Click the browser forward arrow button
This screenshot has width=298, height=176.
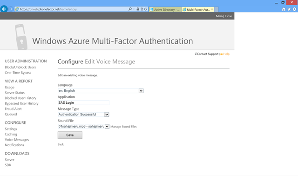pos(11,9)
